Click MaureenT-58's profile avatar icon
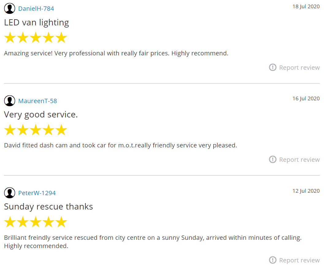The width and height of the screenshot is (325, 267). [x=10, y=101]
